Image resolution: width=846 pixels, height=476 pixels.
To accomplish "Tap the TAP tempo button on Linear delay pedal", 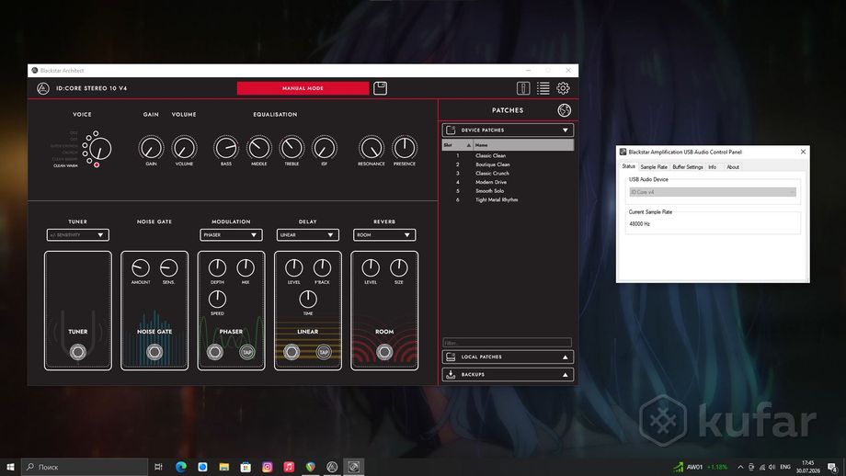I will pos(324,352).
